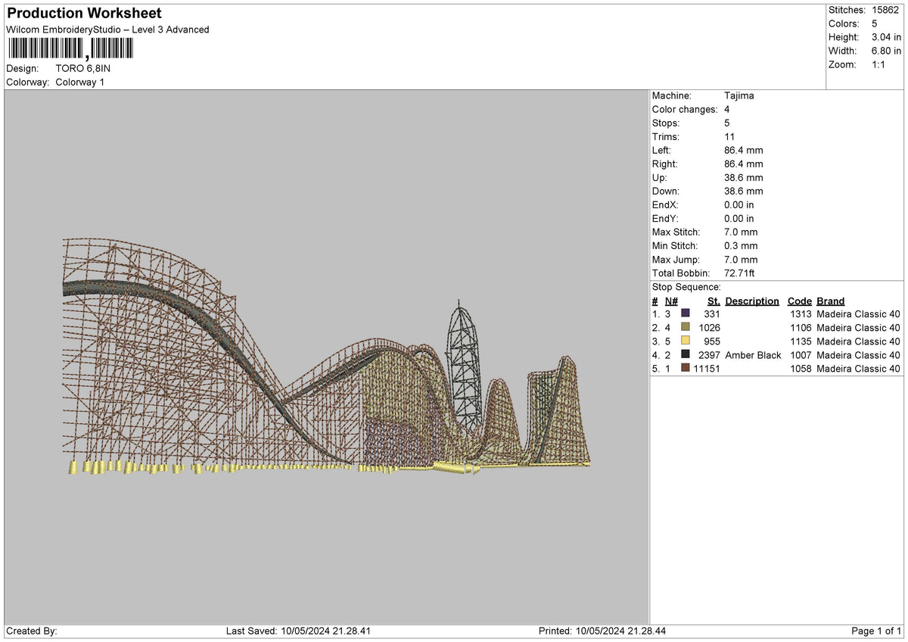Click the Description column header
Image resolution: width=908 pixels, height=642 pixels.
point(752,301)
